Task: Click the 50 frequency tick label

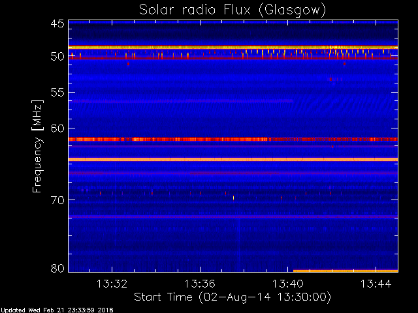Action: [57, 57]
